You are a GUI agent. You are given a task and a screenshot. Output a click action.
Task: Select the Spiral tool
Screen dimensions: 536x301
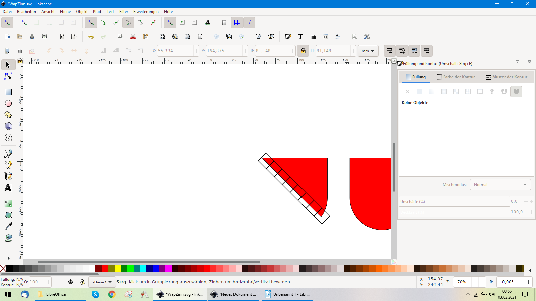click(8, 138)
